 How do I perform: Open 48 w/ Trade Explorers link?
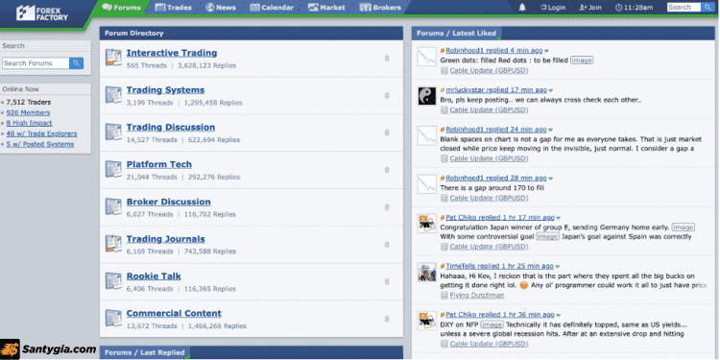coord(42,133)
